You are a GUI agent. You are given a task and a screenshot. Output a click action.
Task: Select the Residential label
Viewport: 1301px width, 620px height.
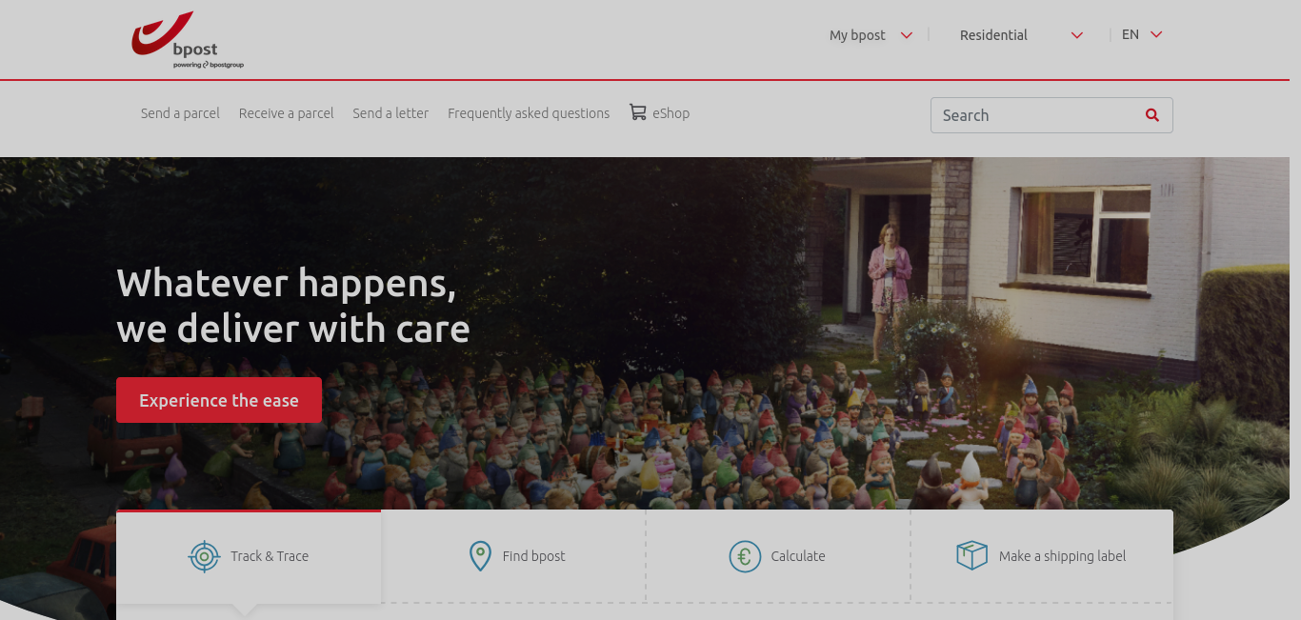pos(993,35)
